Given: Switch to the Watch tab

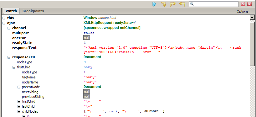Looking at the screenshot, I should point(11,11).
